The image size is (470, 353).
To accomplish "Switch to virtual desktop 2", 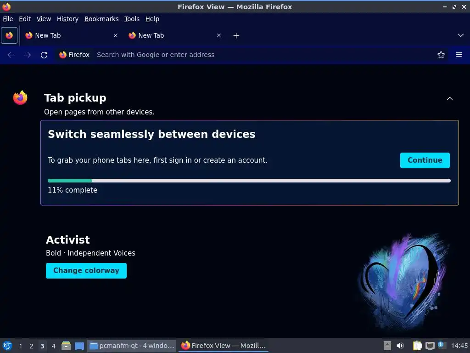I will coord(32,346).
